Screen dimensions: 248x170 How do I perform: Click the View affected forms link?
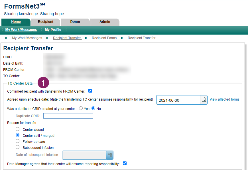[224, 99]
